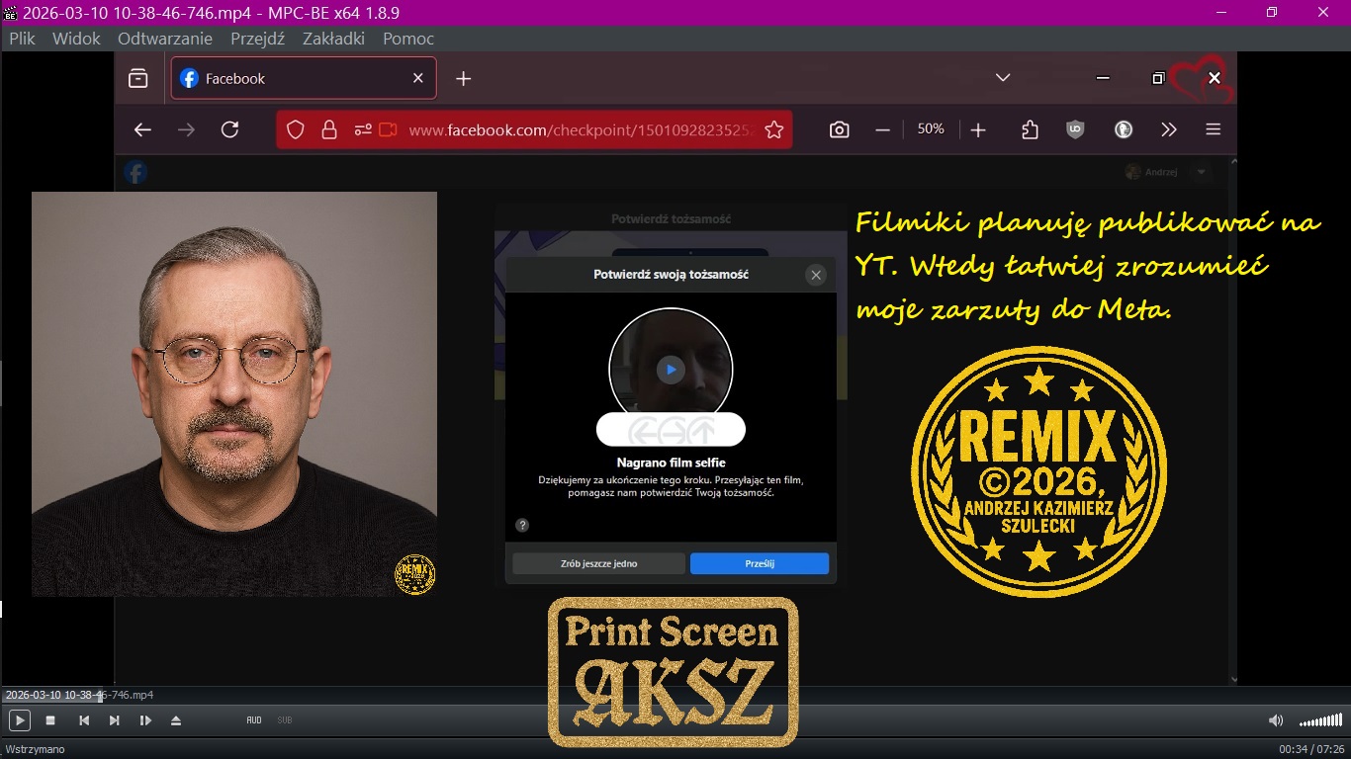Skip to the next file
1351x759 pixels.
click(115, 720)
